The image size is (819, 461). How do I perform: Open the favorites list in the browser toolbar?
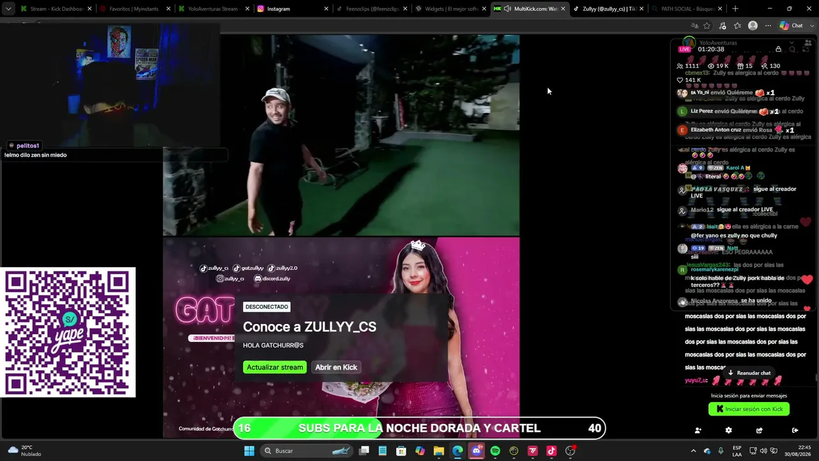(x=738, y=26)
